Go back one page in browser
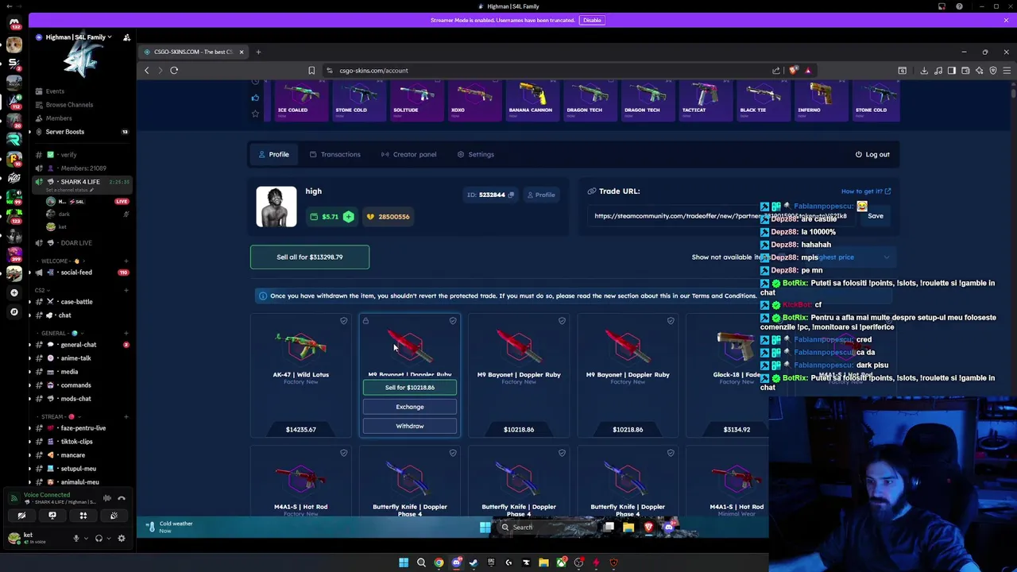The width and height of the screenshot is (1017, 572). click(x=146, y=70)
